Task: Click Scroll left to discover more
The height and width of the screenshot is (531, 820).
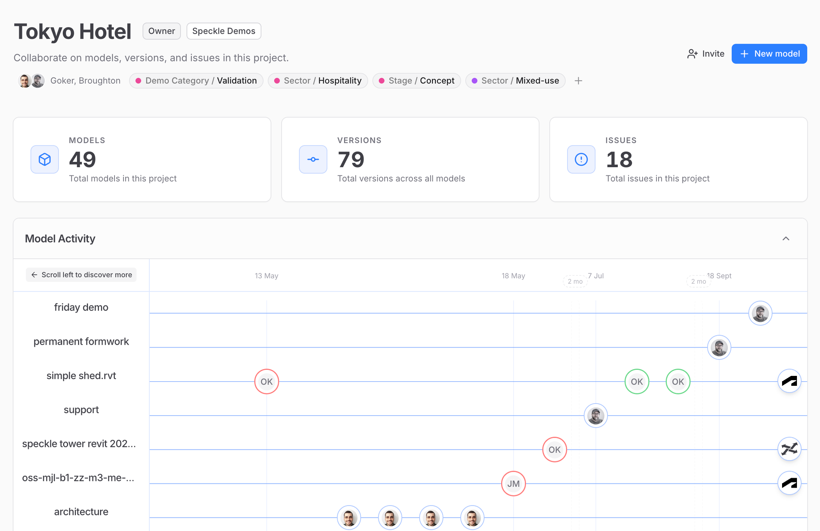Action: (81, 275)
